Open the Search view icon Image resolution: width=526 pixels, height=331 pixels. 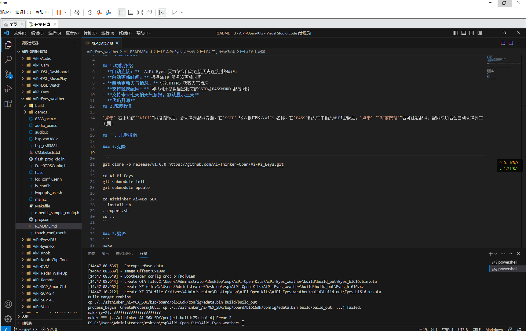point(8,59)
